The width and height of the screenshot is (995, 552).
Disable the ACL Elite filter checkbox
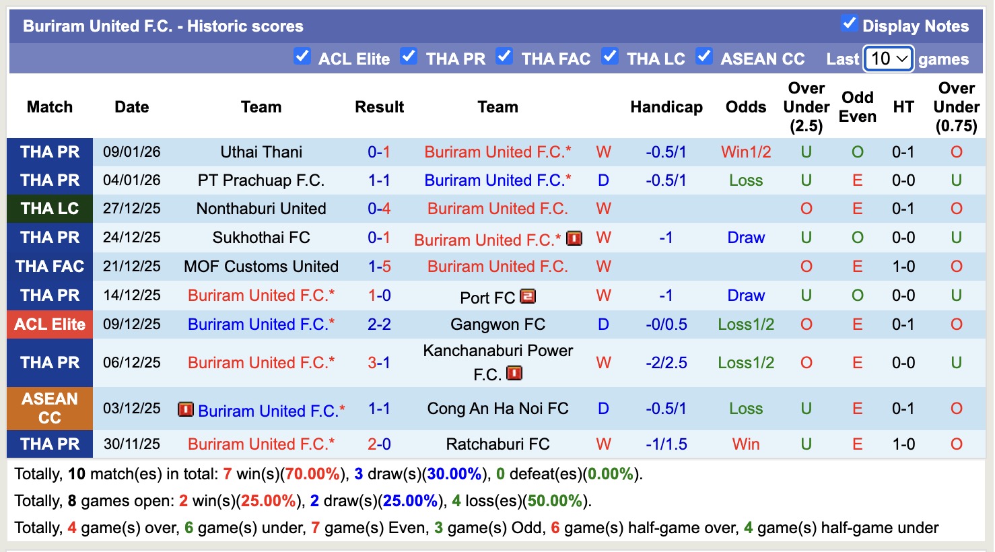coord(302,57)
